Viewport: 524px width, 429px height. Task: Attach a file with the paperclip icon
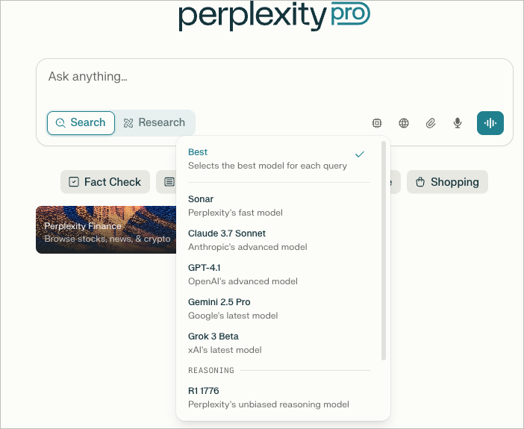point(431,123)
